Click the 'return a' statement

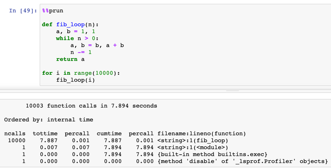[x=70, y=59]
